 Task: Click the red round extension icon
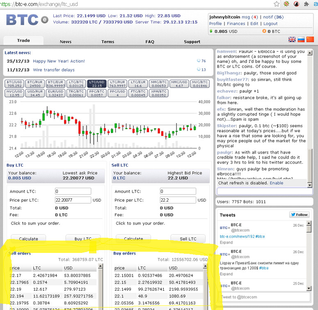coord(296,4)
